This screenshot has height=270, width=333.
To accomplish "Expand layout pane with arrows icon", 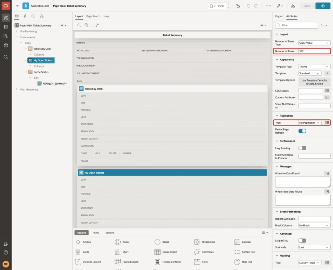I will pyautogui.click(x=97, y=25).
